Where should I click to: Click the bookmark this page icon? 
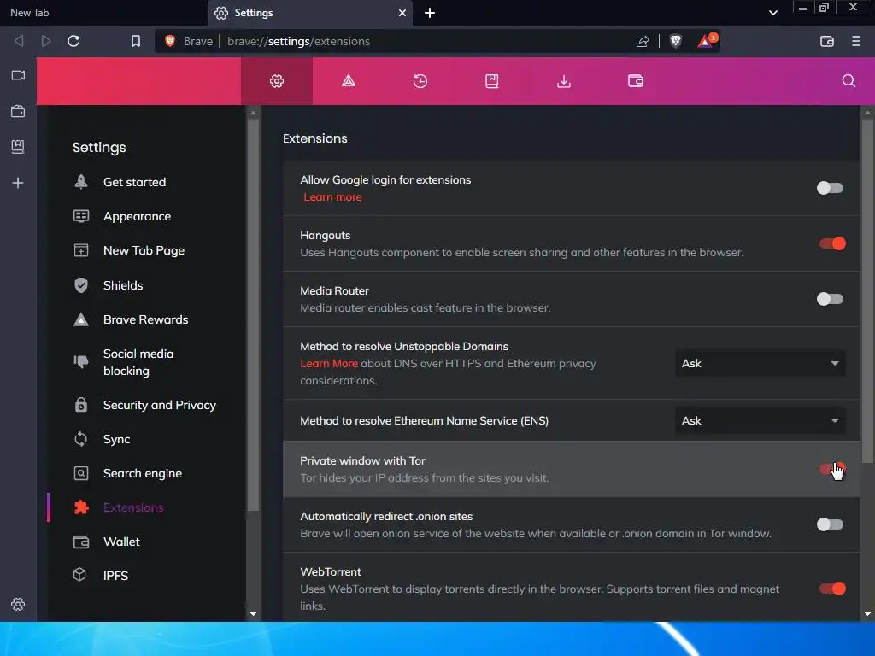(136, 41)
